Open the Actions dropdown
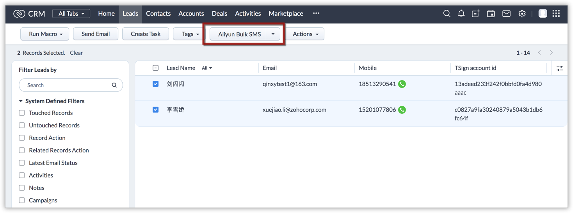573x213 pixels. click(305, 34)
